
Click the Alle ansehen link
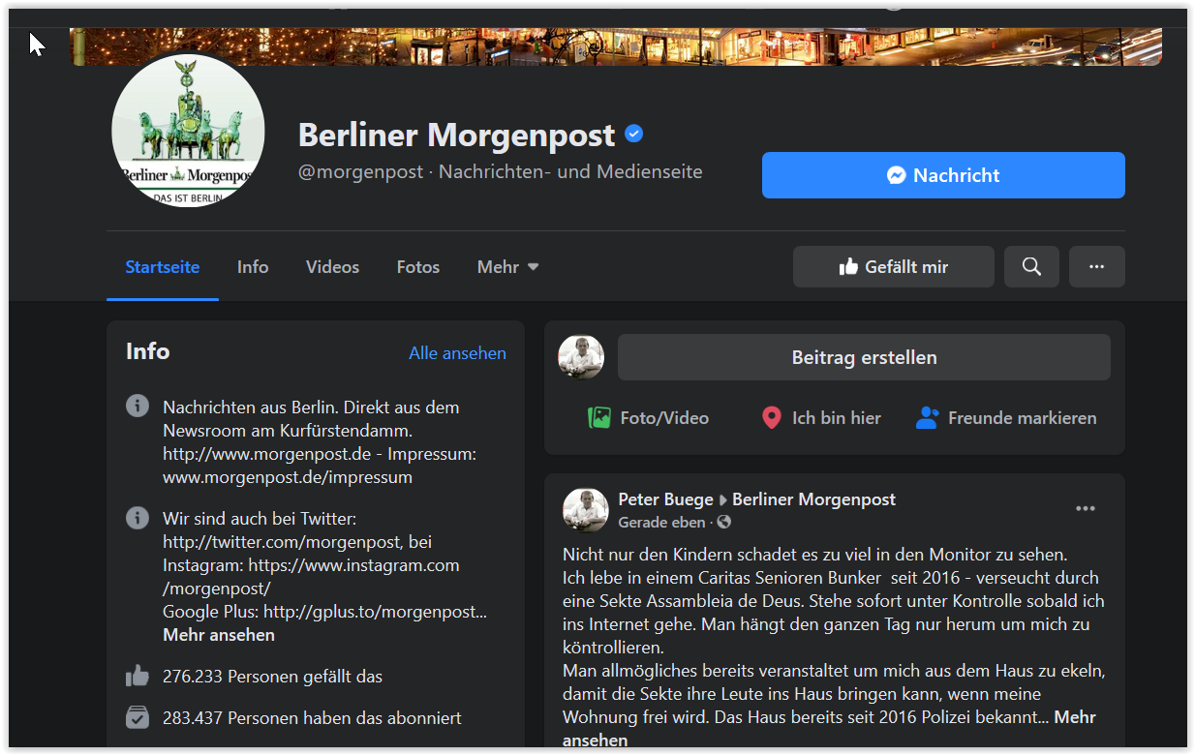click(x=457, y=353)
